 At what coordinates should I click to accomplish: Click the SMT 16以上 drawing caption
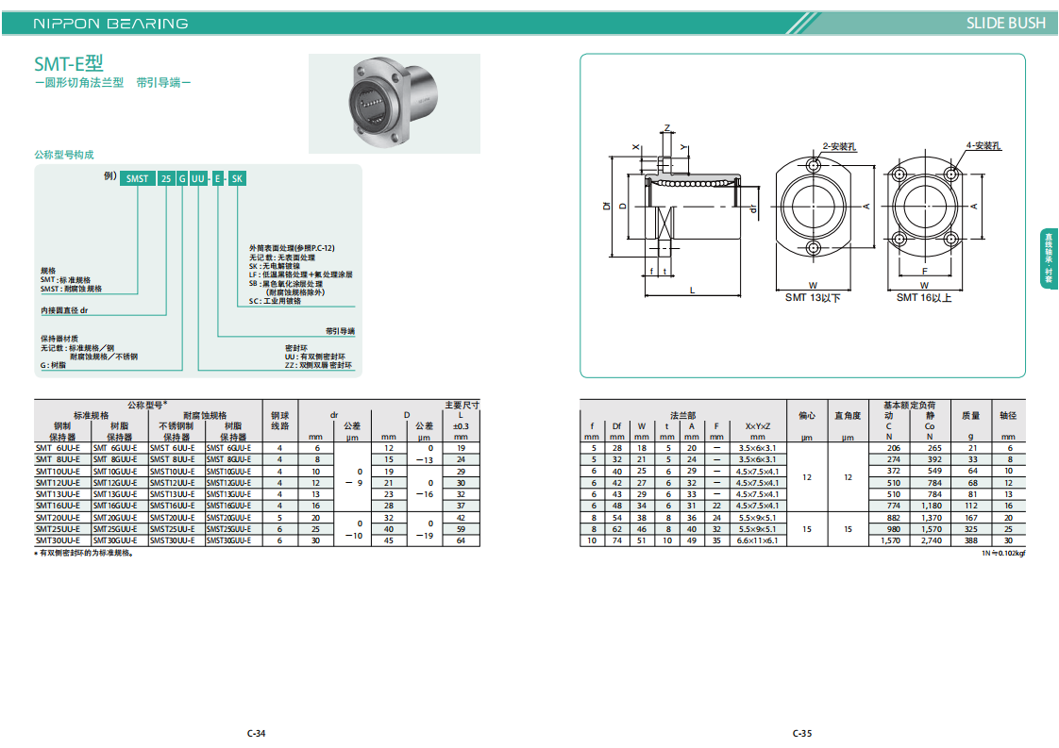coord(924,298)
